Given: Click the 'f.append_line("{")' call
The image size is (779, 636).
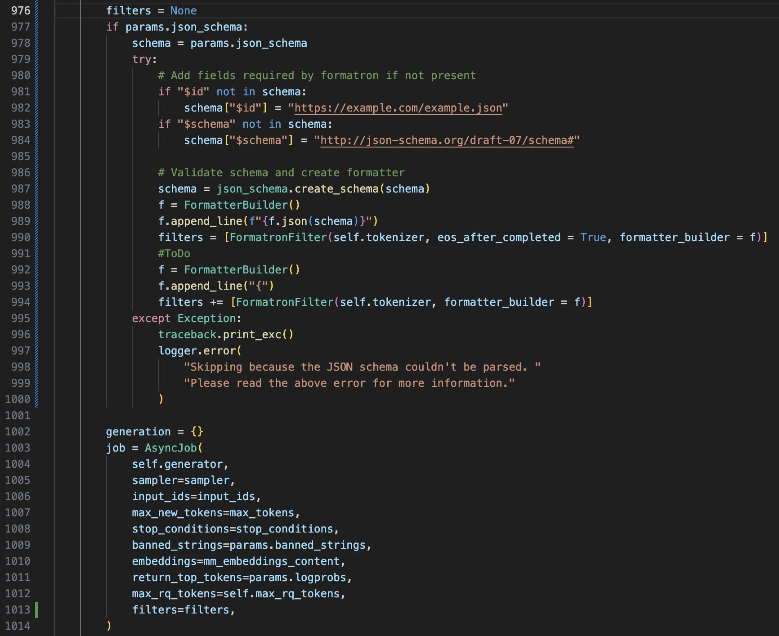Looking at the screenshot, I should pyautogui.click(x=216, y=286).
